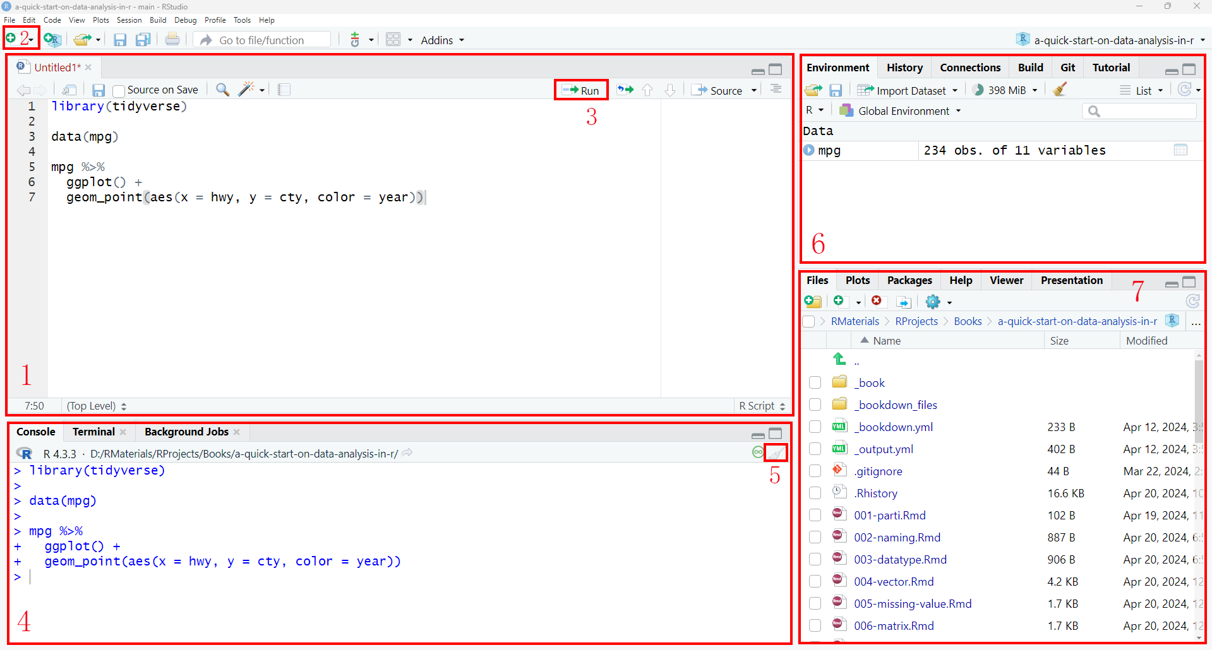The width and height of the screenshot is (1212, 650).
Task: Open the 002-naming.Rmd file link
Action: tap(897, 538)
